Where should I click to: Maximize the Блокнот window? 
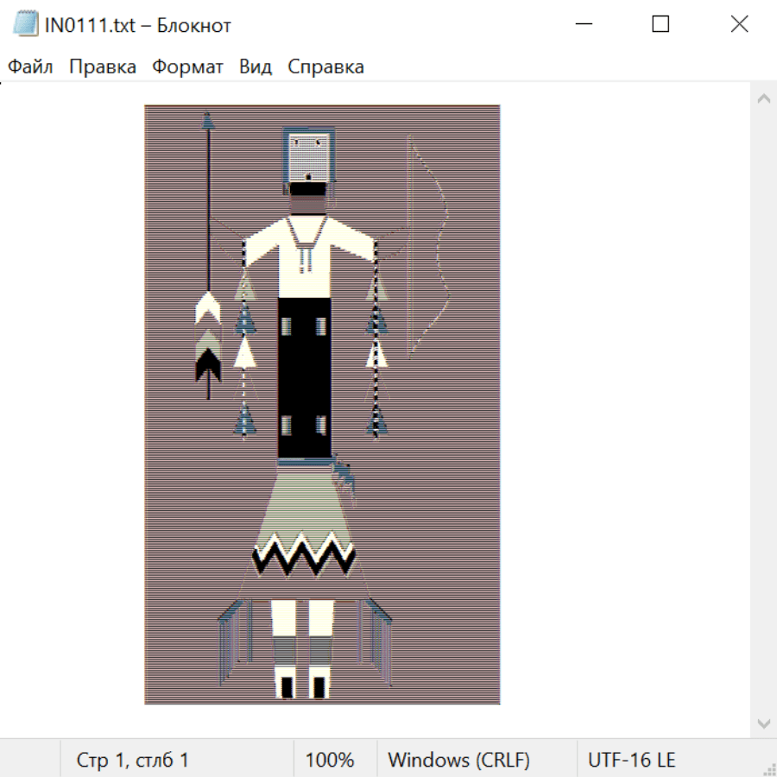coord(660,25)
